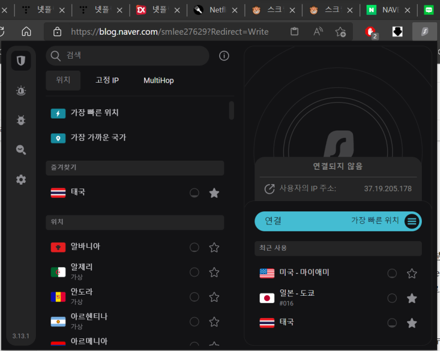Open the Antivirus bug sidebar icon
The image size is (440, 351).
coord(21,120)
